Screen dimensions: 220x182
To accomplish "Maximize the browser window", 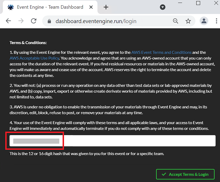I will click(x=198, y=3).
